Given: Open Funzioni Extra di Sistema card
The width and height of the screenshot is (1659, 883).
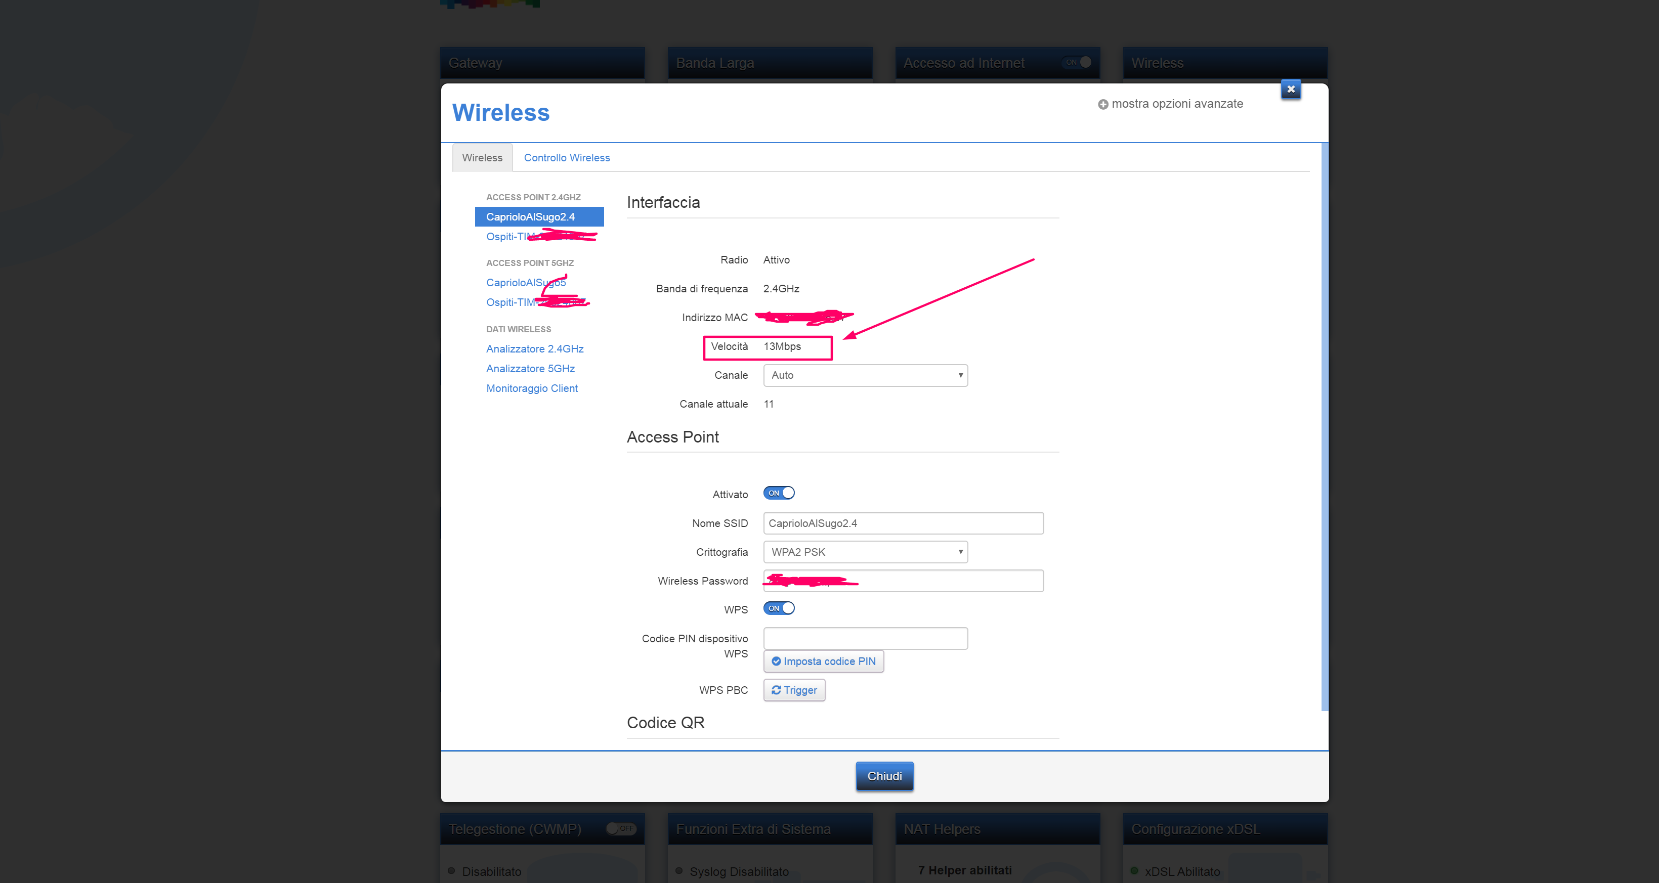Looking at the screenshot, I should pos(770,829).
